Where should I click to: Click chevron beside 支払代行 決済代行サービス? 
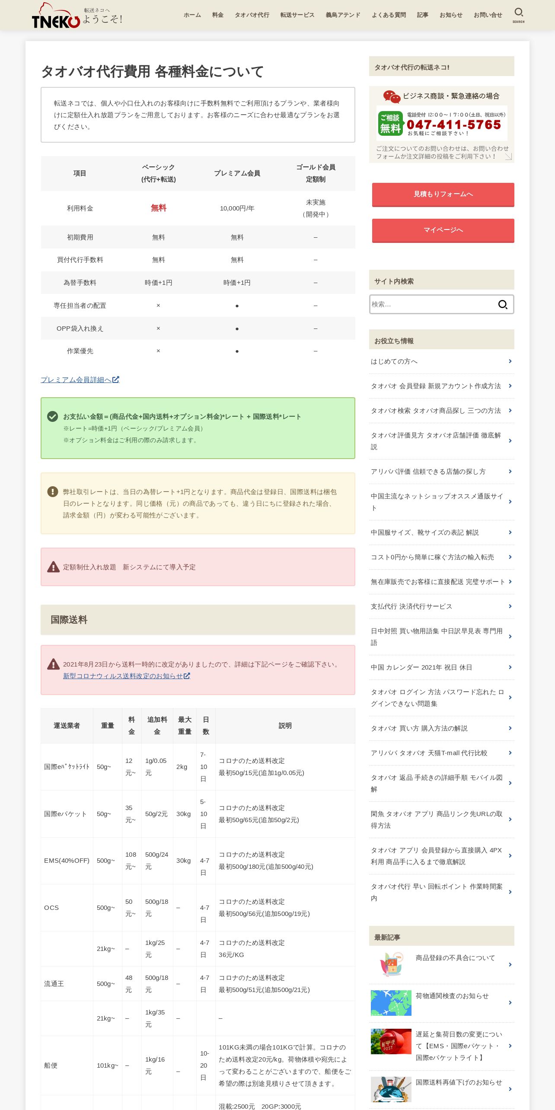point(510,606)
